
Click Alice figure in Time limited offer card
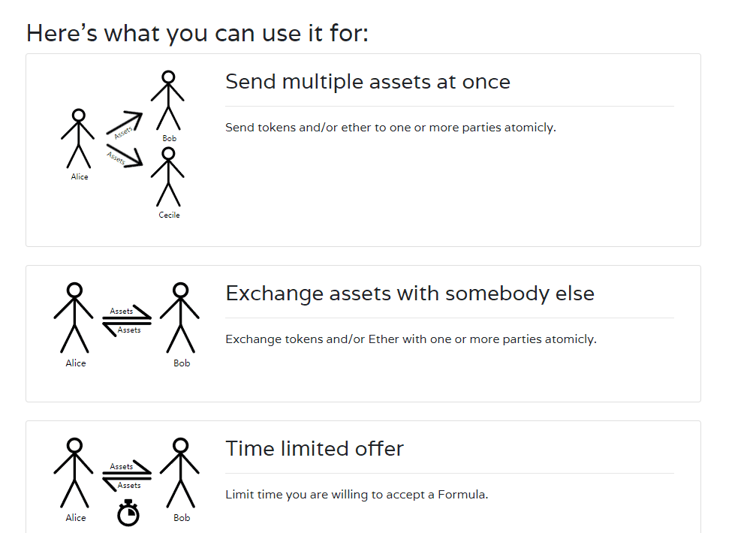[x=74, y=473]
